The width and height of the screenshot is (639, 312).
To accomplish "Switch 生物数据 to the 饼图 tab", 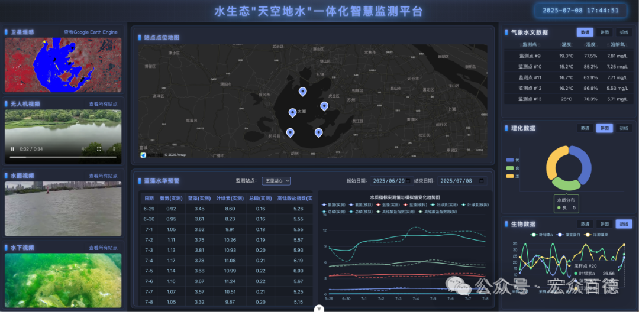I will click(604, 224).
